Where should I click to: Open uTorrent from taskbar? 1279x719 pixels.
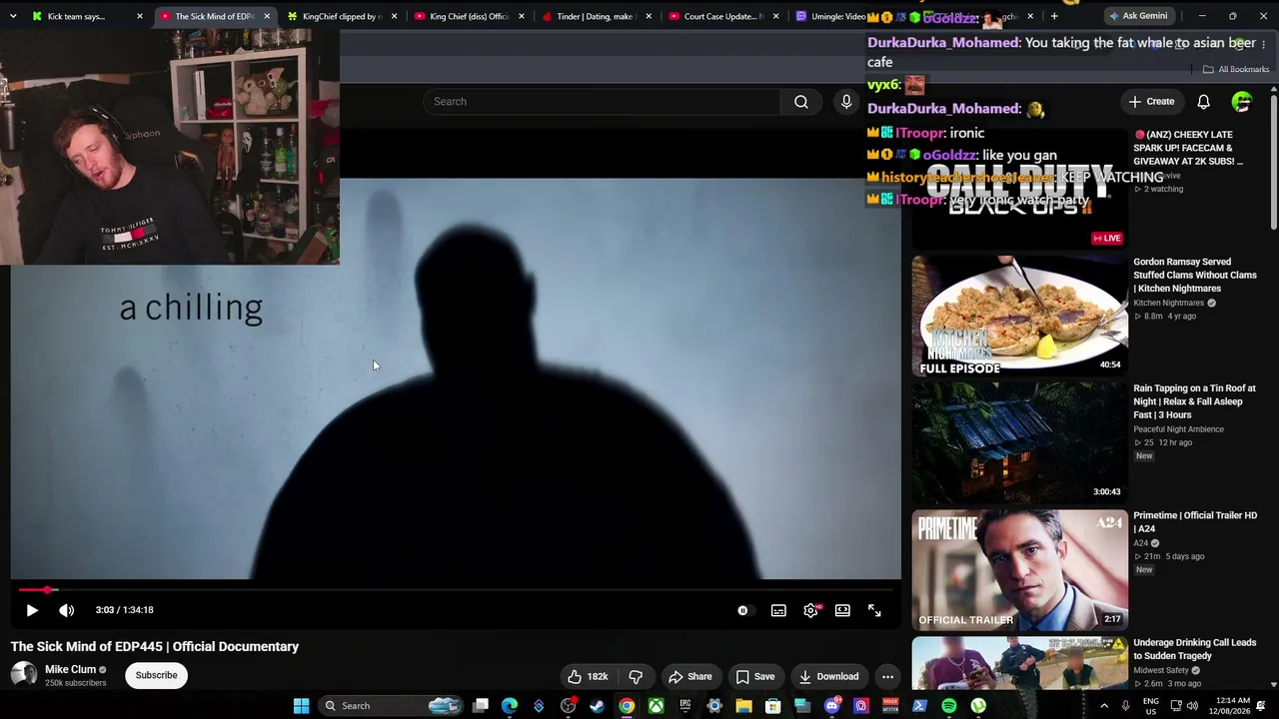(x=978, y=706)
